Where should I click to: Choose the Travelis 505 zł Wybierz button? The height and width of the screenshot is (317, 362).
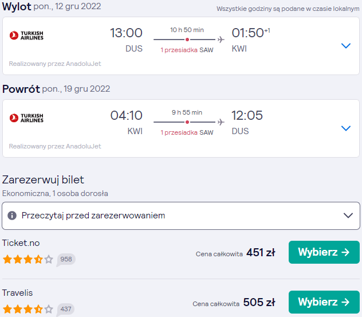pos(324,302)
